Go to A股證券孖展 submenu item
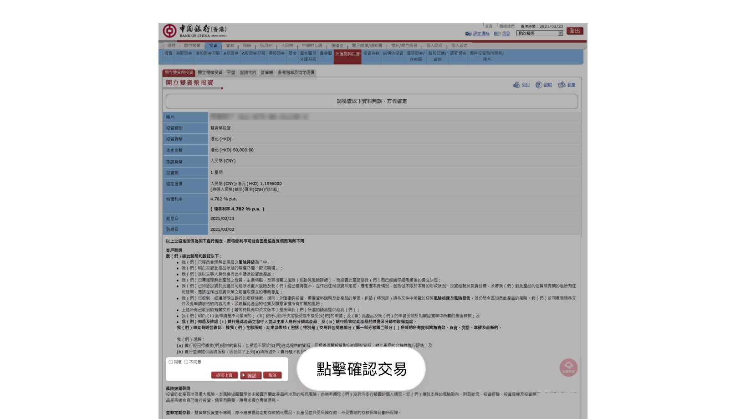 pyautogui.click(x=253, y=53)
